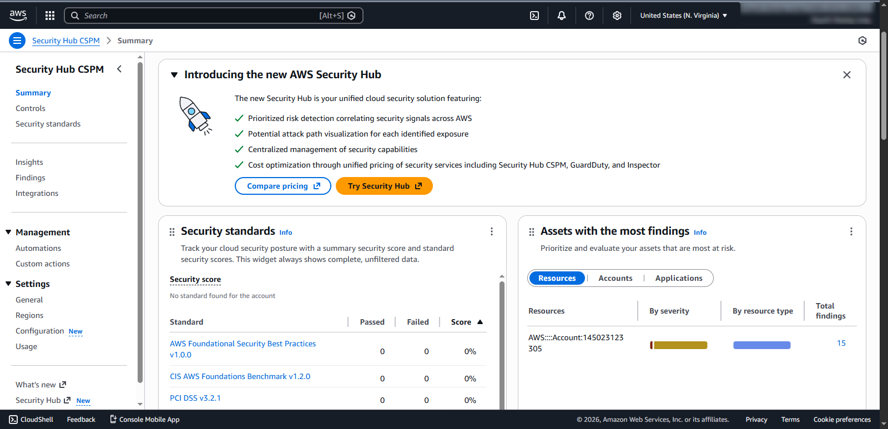Viewport: 888px width, 429px height.
Task: Click the Amazon Q icon in search box
Action: [x=351, y=16]
